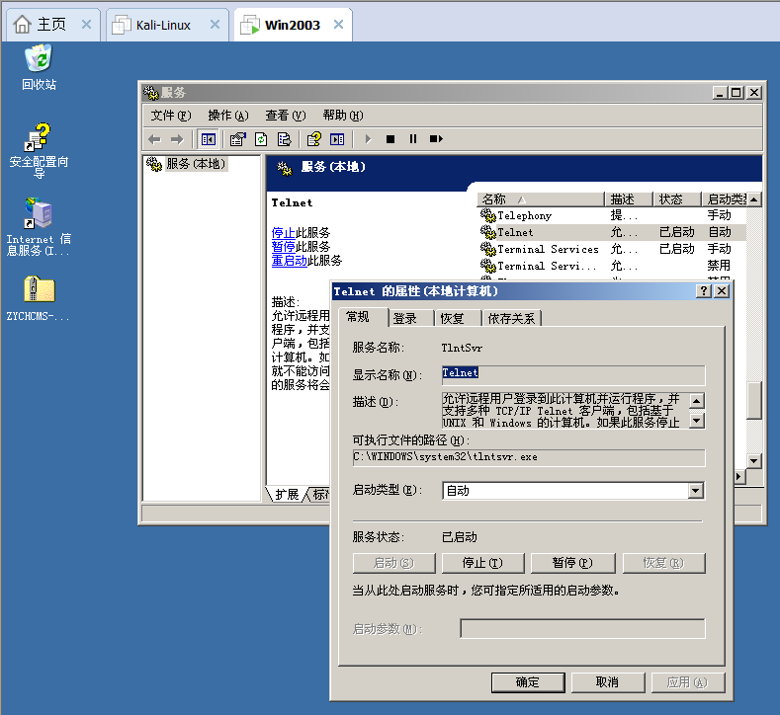Click the 停止(T) button
Image resolution: width=780 pixels, height=715 pixels.
pyautogui.click(x=482, y=563)
